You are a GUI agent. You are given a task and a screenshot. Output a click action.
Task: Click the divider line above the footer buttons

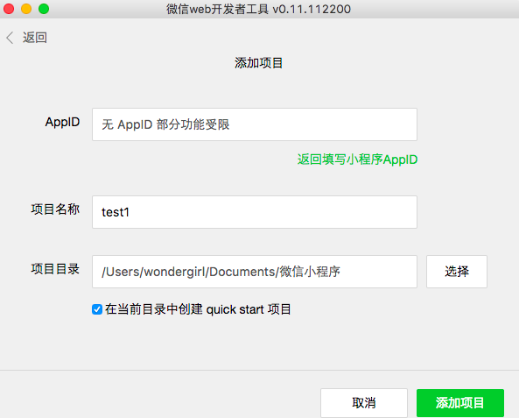tap(259, 370)
